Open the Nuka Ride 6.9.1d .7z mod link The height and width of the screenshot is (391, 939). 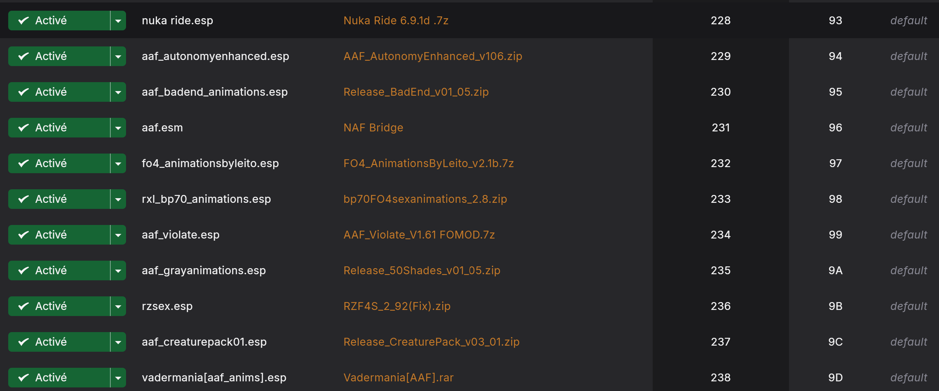click(396, 20)
